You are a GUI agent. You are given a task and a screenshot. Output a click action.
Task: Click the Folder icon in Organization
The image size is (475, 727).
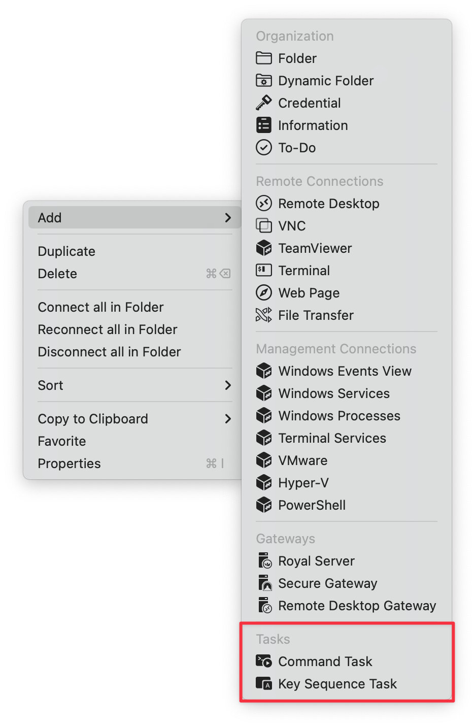(264, 58)
